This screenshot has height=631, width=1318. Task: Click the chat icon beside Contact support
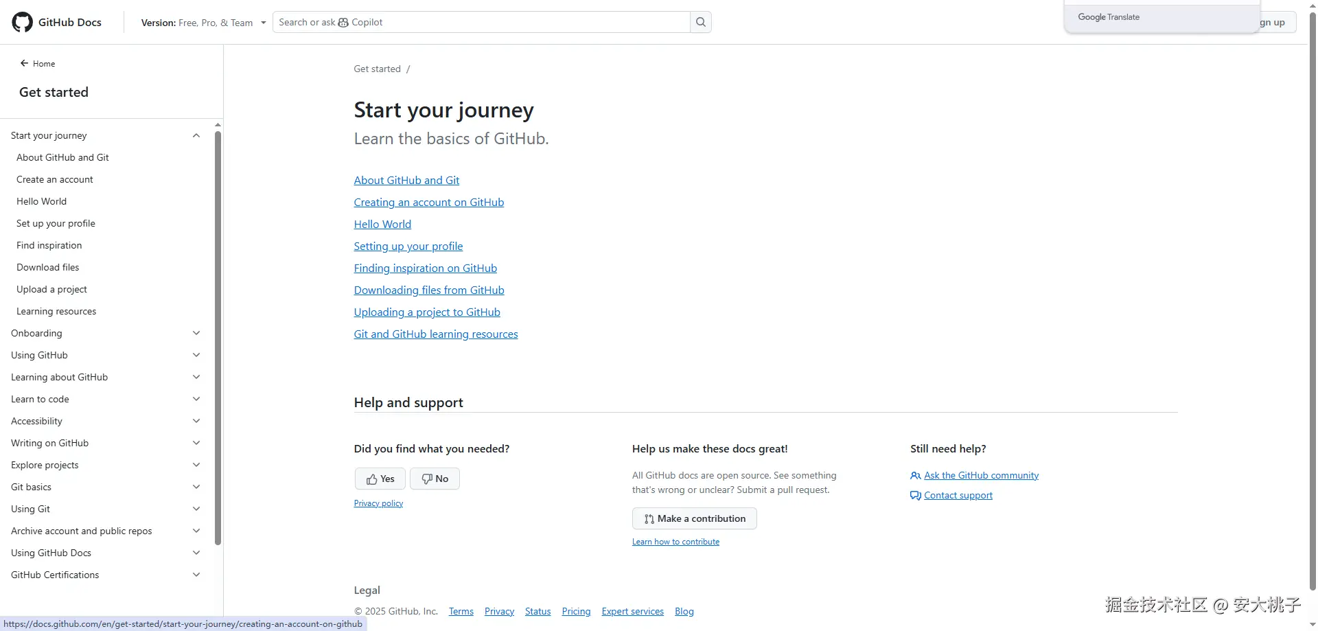click(915, 496)
